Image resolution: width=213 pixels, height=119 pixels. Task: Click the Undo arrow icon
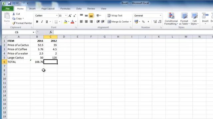(14, 3)
